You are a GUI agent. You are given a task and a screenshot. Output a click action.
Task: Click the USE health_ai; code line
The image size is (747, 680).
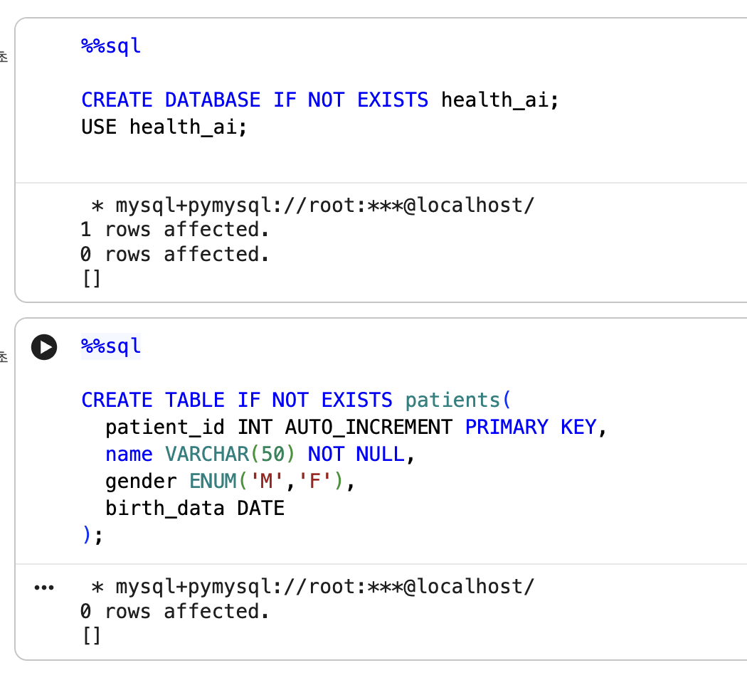pos(164,127)
